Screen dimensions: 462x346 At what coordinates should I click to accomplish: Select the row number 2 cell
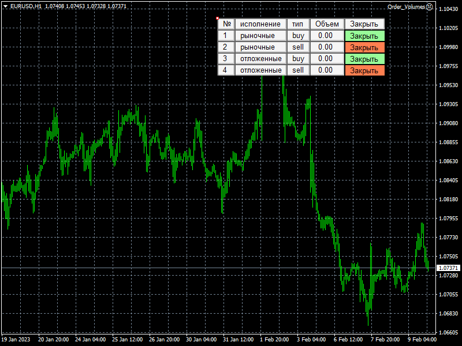pyautogui.click(x=226, y=47)
